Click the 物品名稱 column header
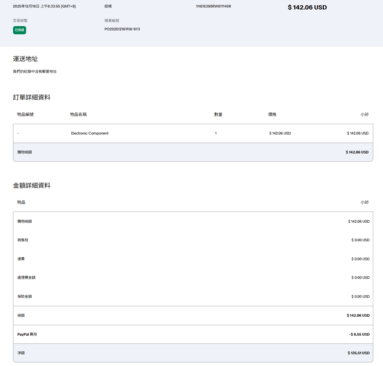The height and width of the screenshot is (366, 383). tap(78, 114)
